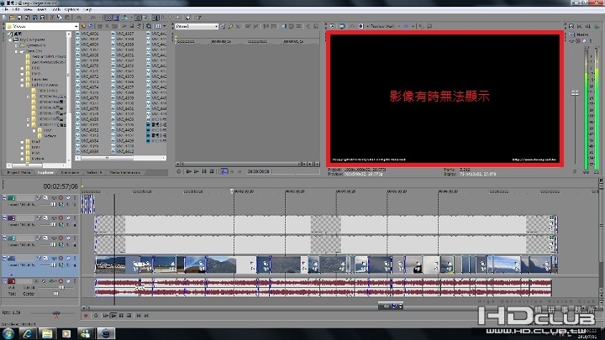Switch to the Project Media tab
The image size is (605, 340).
pos(18,172)
